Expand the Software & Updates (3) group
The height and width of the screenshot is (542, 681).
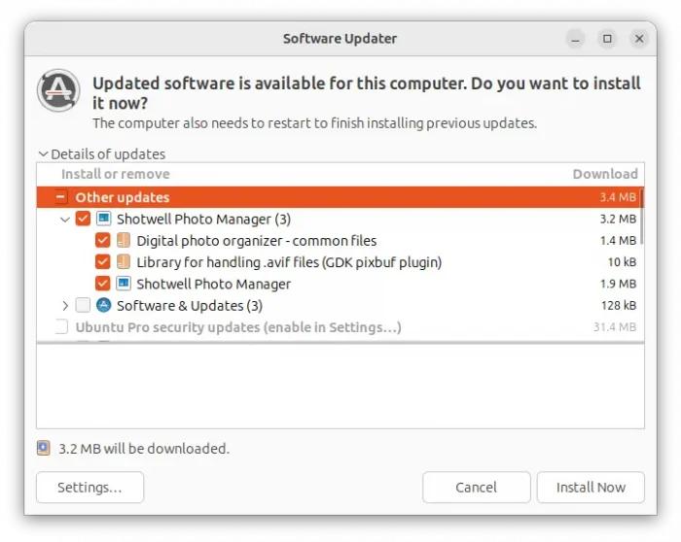65,306
